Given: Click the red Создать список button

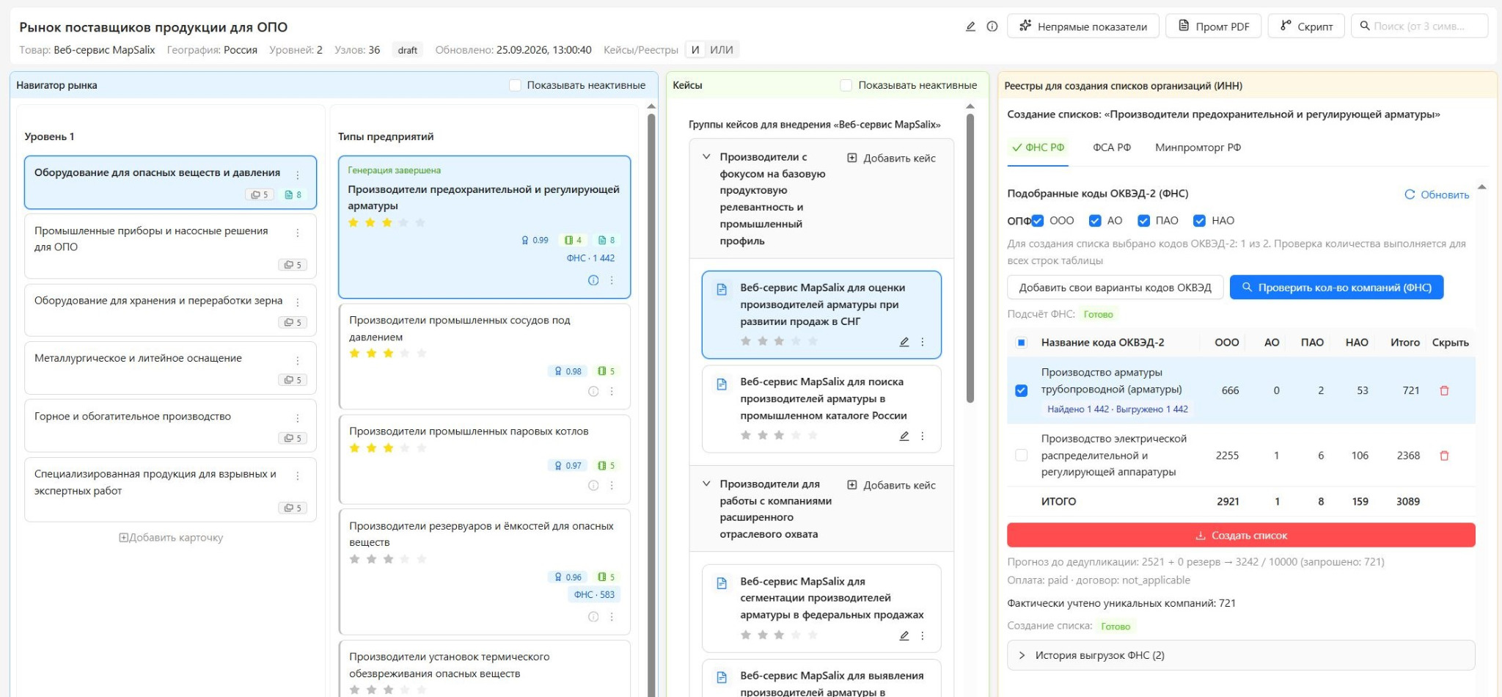Looking at the screenshot, I should (1241, 535).
